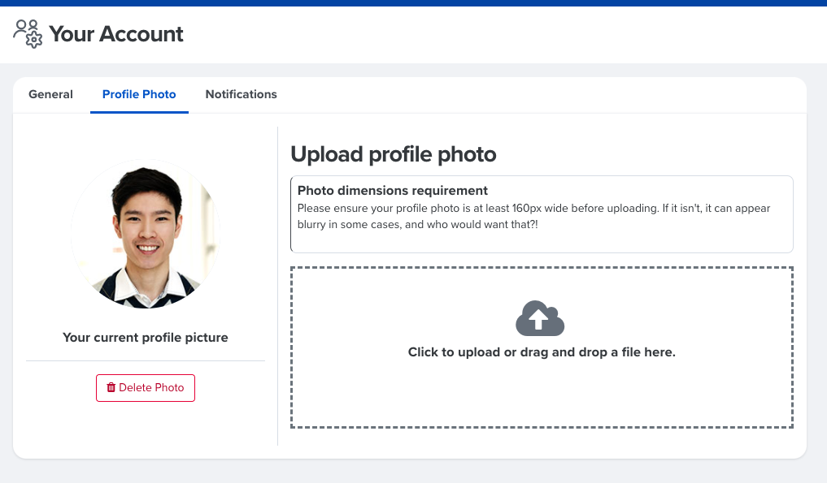827x483 pixels.
Task: Click the trash icon in Delete Photo
Action: click(x=111, y=387)
